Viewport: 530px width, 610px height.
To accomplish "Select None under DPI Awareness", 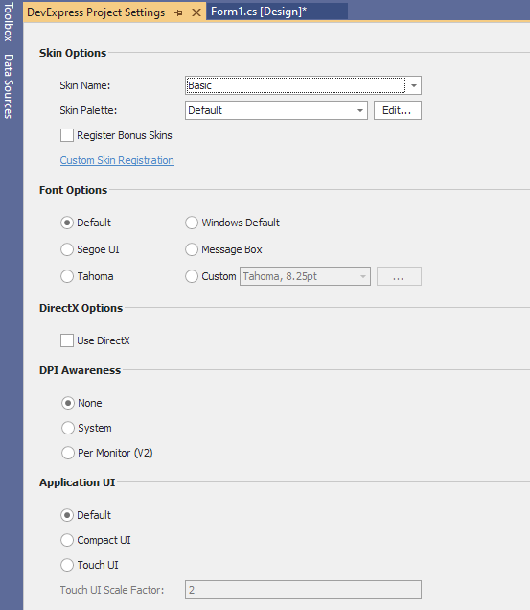I will click(x=68, y=403).
